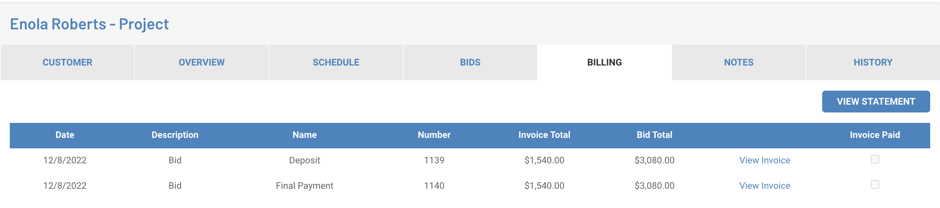This screenshot has height=208, width=940.
Task: Switch to the NOTES tab
Action: tap(738, 62)
